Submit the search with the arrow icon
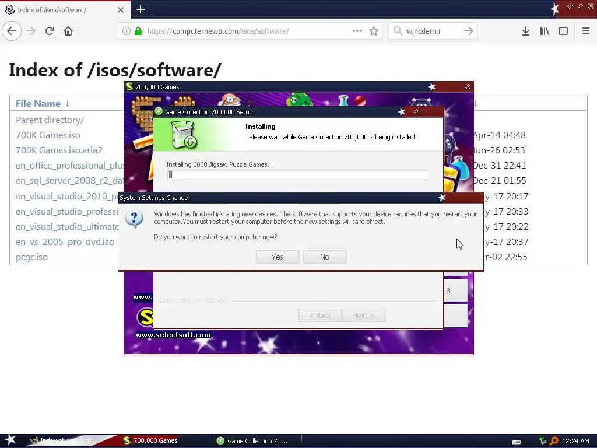Screen dimensions: 597x448 click(469, 31)
